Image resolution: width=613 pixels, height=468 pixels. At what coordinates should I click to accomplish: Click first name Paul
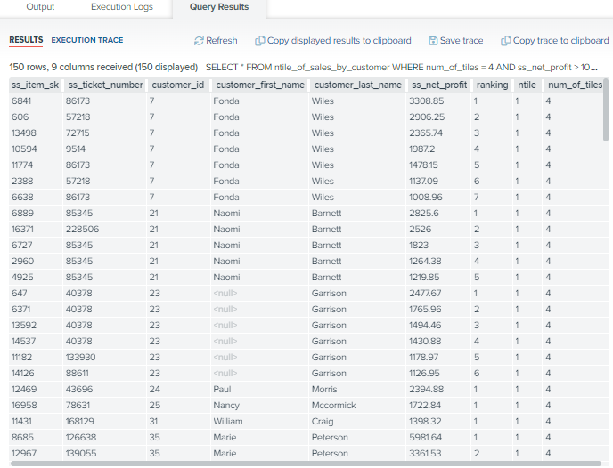(x=222, y=389)
